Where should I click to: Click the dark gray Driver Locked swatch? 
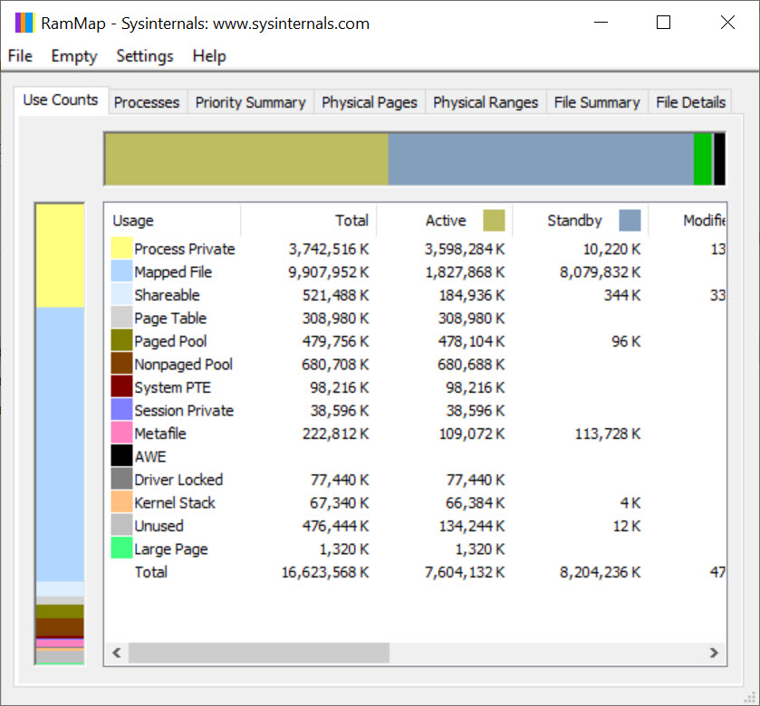tap(121, 479)
